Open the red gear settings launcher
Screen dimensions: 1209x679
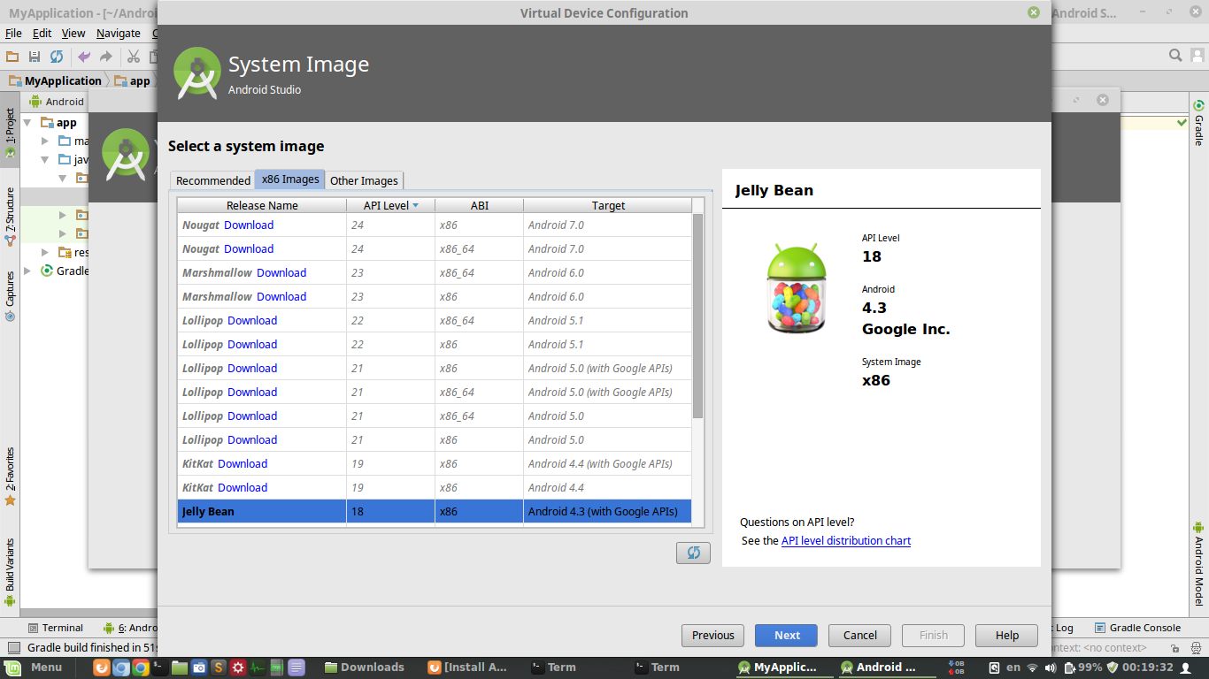coord(238,668)
